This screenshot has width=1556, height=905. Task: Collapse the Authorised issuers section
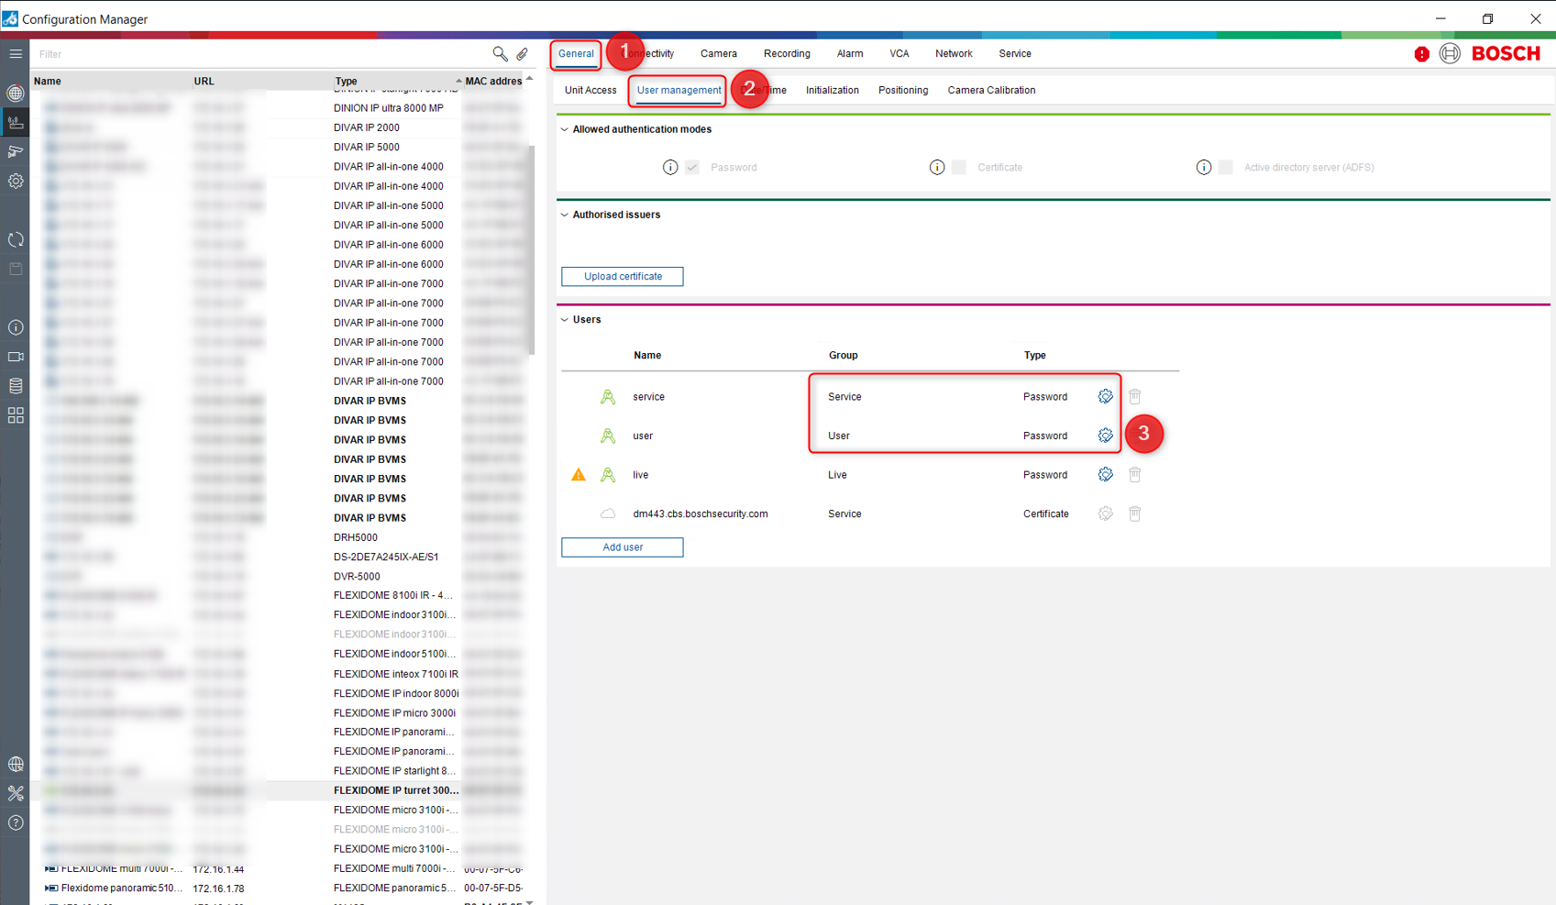point(565,215)
